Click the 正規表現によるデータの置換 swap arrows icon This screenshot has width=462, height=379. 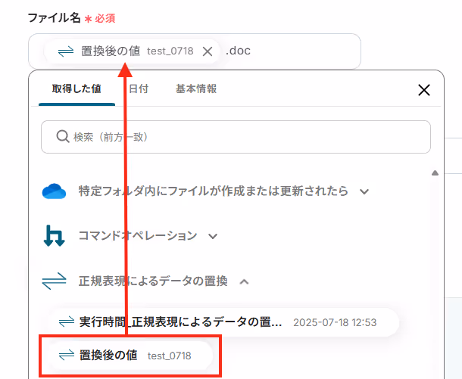(54, 281)
